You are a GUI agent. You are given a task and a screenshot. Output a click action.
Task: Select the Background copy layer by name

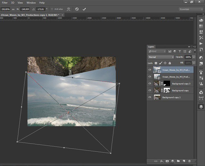(x=180, y=90)
